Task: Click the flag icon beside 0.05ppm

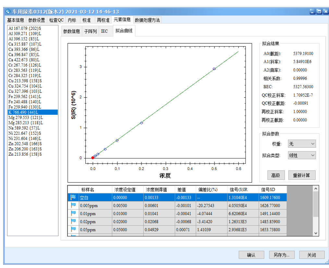Action: point(73,229)
